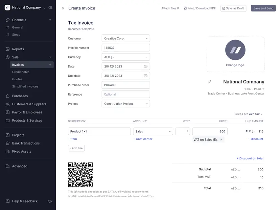Click the Bank Transactions bank icon

(x=8, y=143)
